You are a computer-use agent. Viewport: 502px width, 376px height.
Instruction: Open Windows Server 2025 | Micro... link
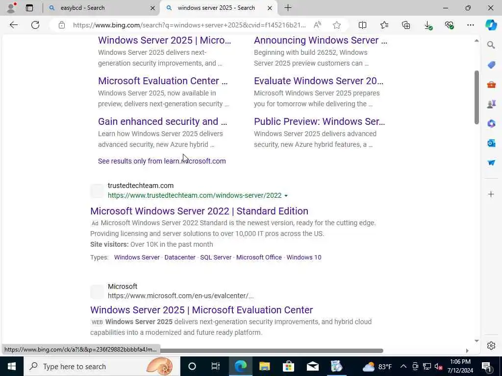[164, 40]
